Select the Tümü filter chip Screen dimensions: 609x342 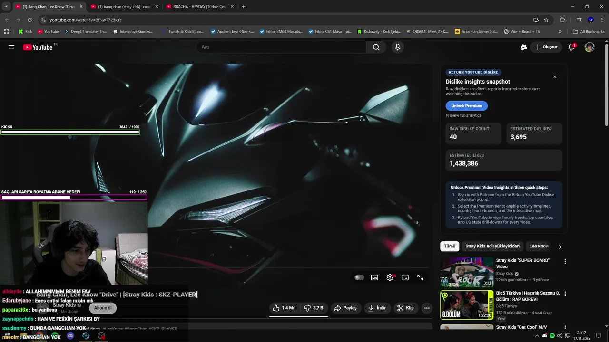(x=450, y=246)
